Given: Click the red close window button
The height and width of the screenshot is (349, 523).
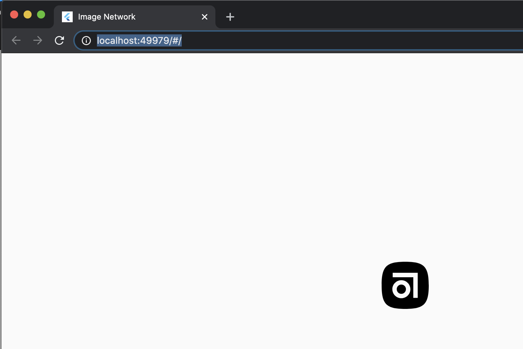Looking at the screenshot, I should (x=14, y=14).
